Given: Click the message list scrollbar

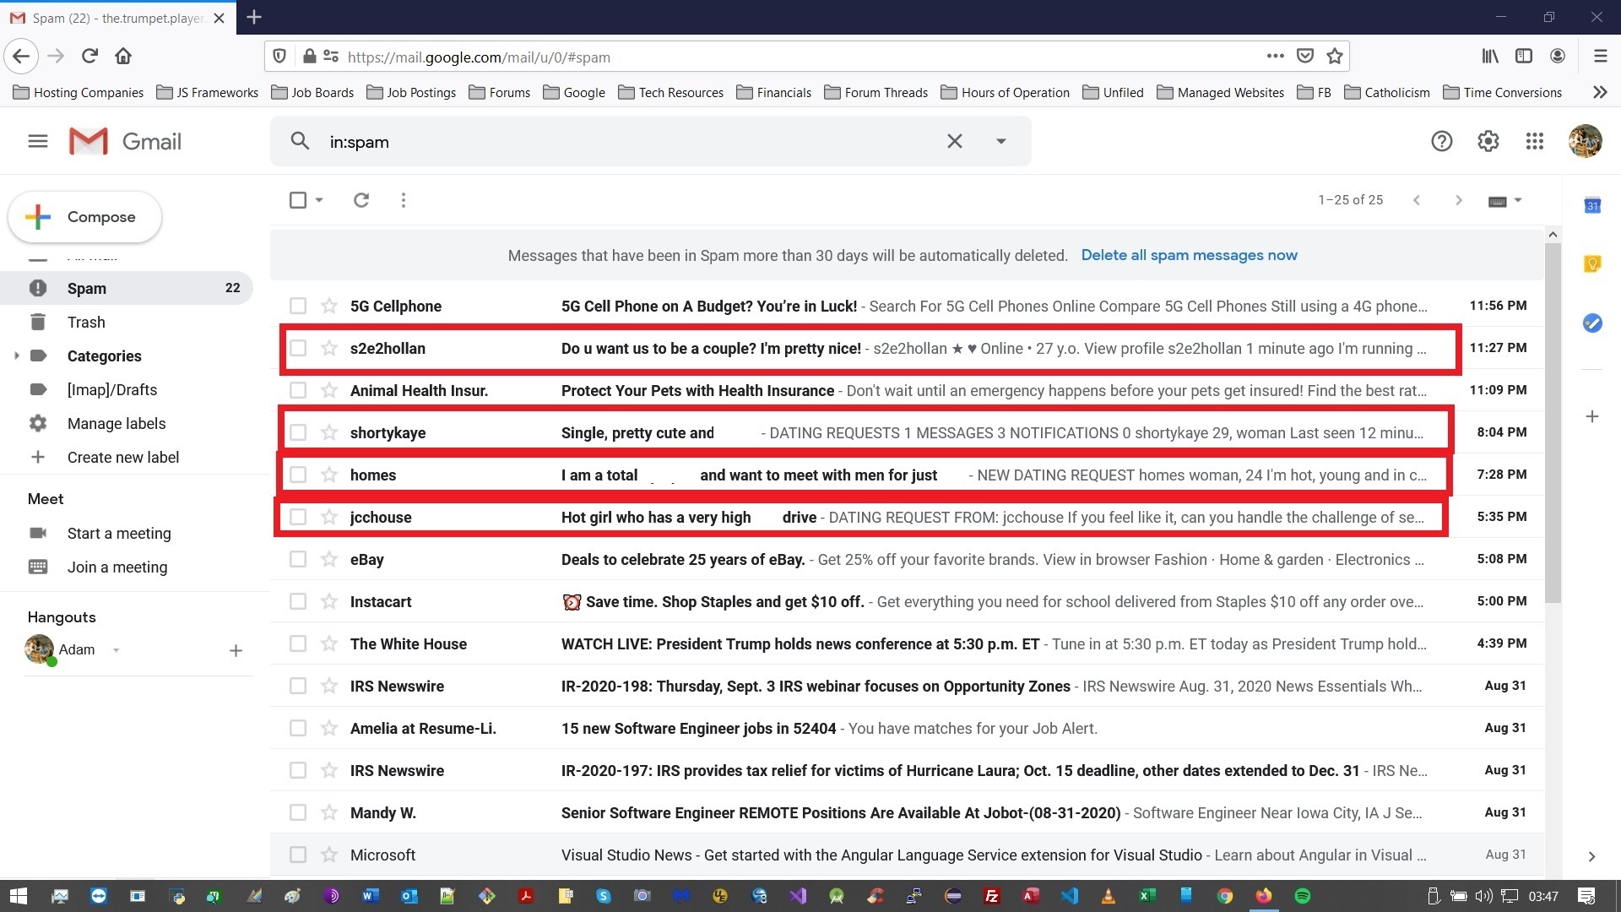Looking at the screenshot, I should click(x=1553, y=422).
